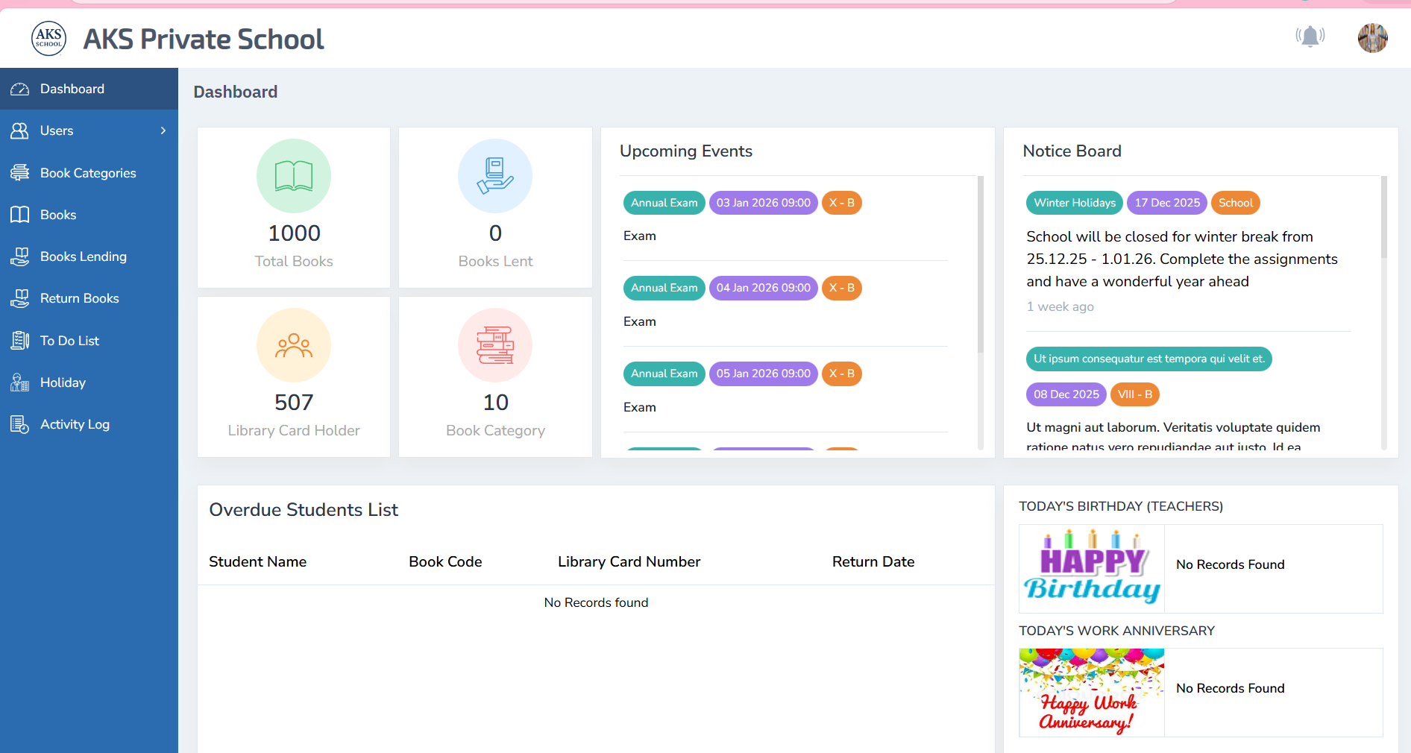This screenshot has width=1411, height=753.
Task: Click the School tag on the notice
Action: pos(1235,202)
